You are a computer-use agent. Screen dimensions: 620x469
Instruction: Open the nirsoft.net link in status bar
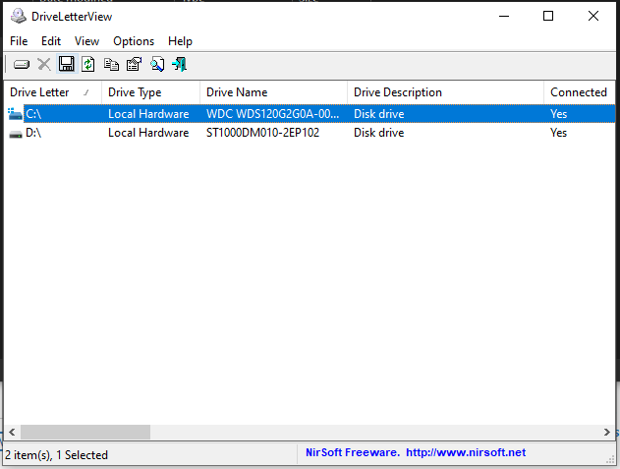pos(466,452)
